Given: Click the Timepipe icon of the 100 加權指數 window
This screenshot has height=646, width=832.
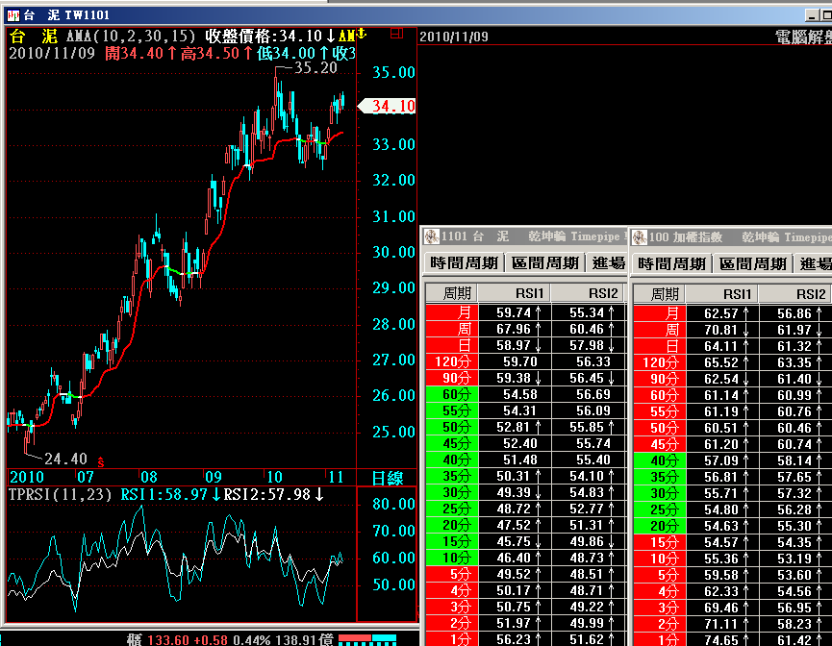Looking at the screenshot, I should 639,236.
